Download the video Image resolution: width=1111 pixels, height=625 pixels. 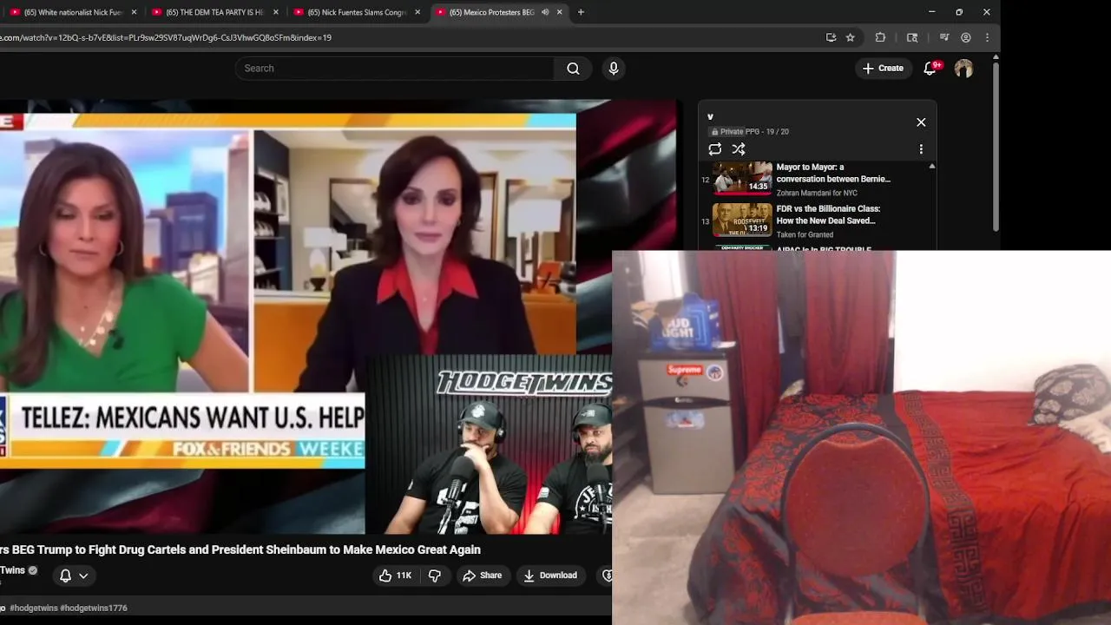tap(550, 576)
